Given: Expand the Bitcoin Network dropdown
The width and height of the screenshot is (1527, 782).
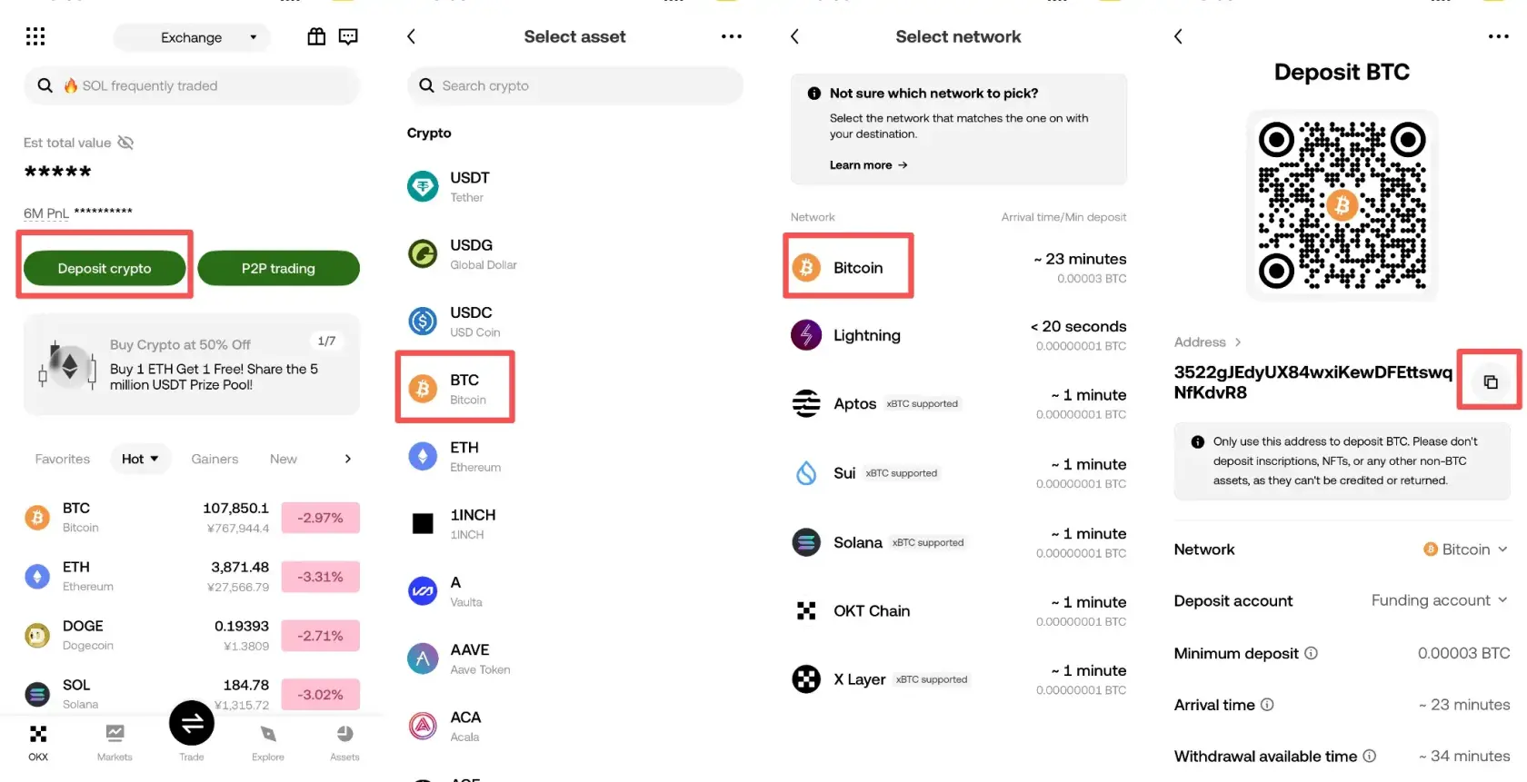Looking at the screenshot, I should 1465,549.
